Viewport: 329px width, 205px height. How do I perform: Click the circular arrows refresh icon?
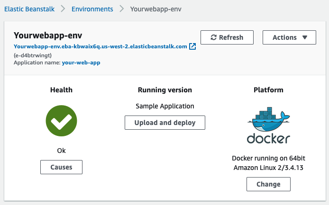pos(214,37)
